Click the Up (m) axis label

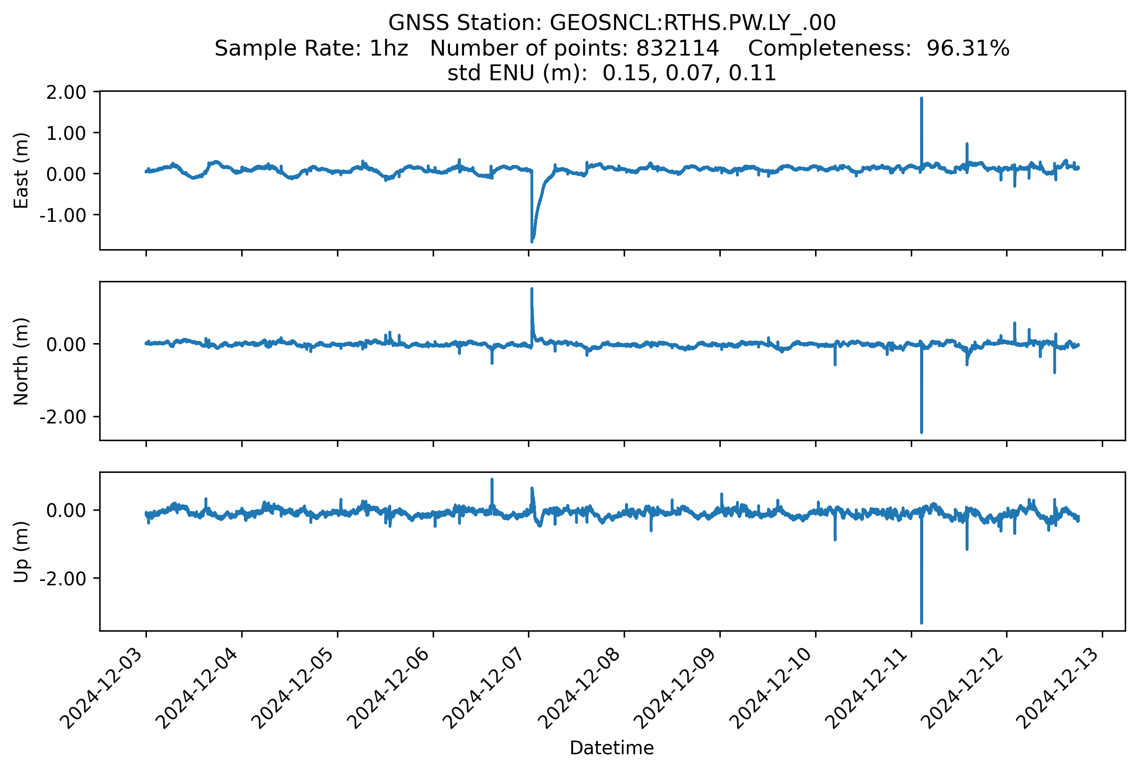click(21, 552)
